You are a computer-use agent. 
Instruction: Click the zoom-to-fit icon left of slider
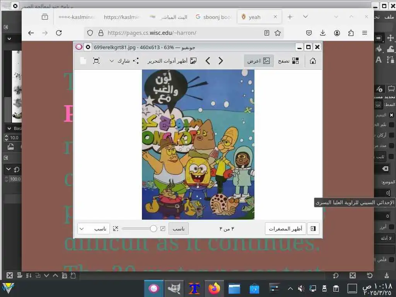(x=116, y=229)
